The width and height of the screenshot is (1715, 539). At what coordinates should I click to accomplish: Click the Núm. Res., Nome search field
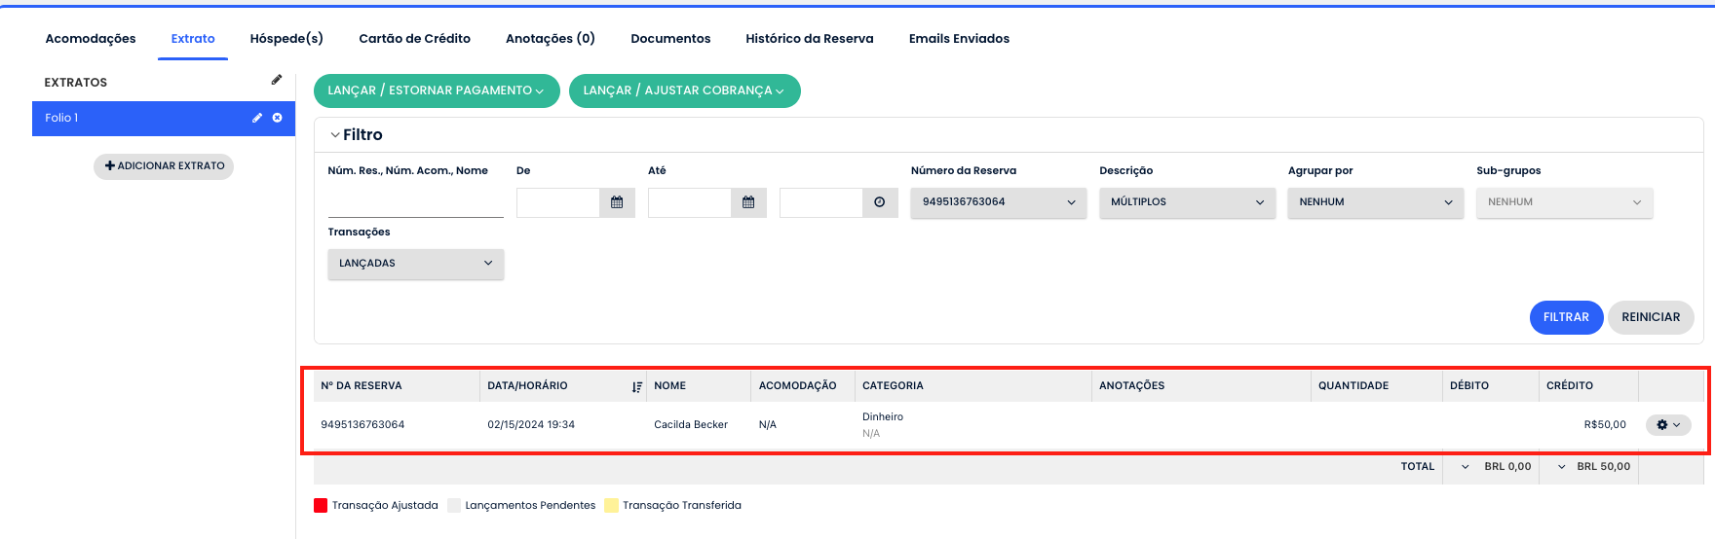415,202
